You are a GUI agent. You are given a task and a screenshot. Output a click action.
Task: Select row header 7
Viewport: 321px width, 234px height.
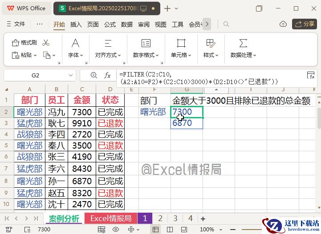tap(6, 169)
